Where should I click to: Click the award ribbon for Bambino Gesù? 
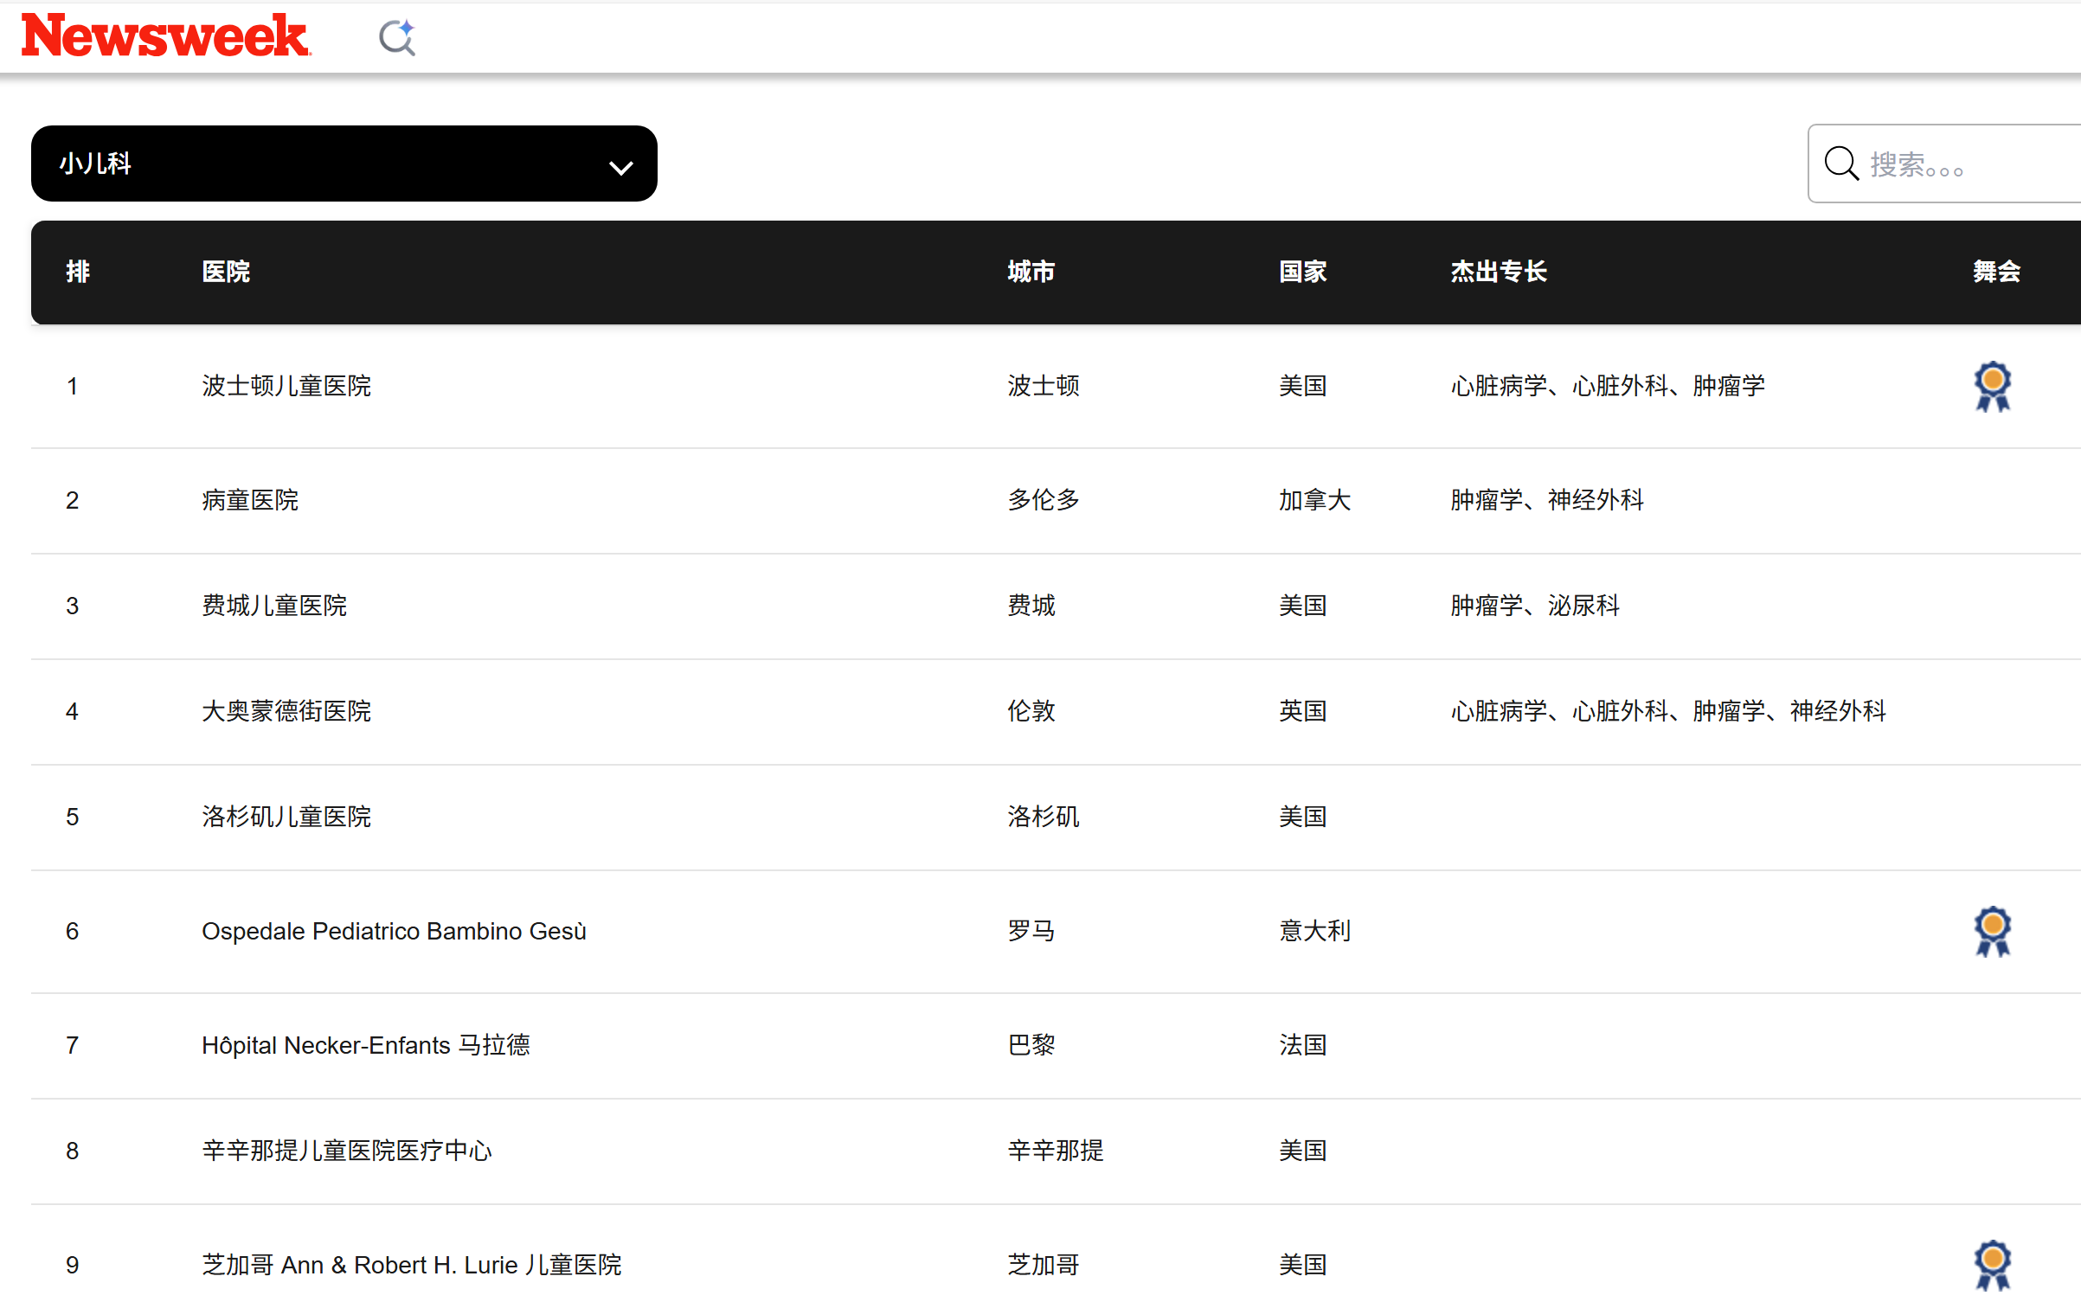[1992, 931]
